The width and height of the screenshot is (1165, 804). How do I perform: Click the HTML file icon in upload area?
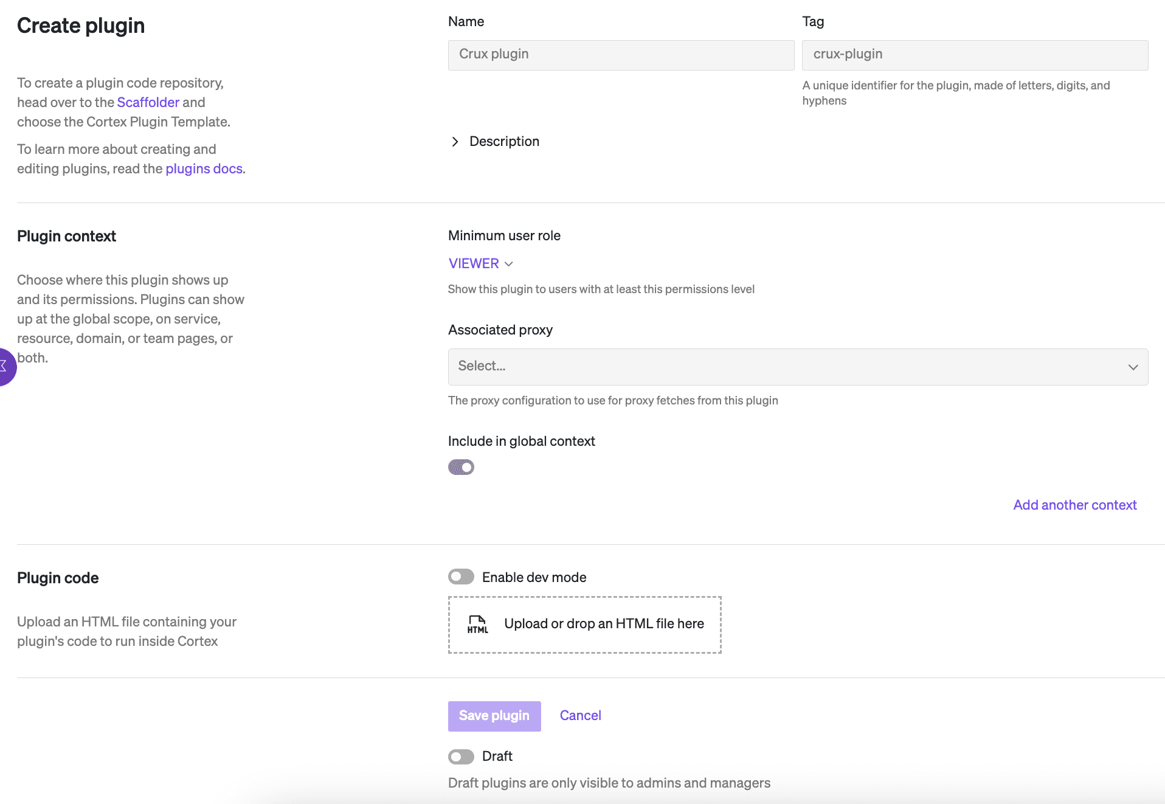(477, 624)
